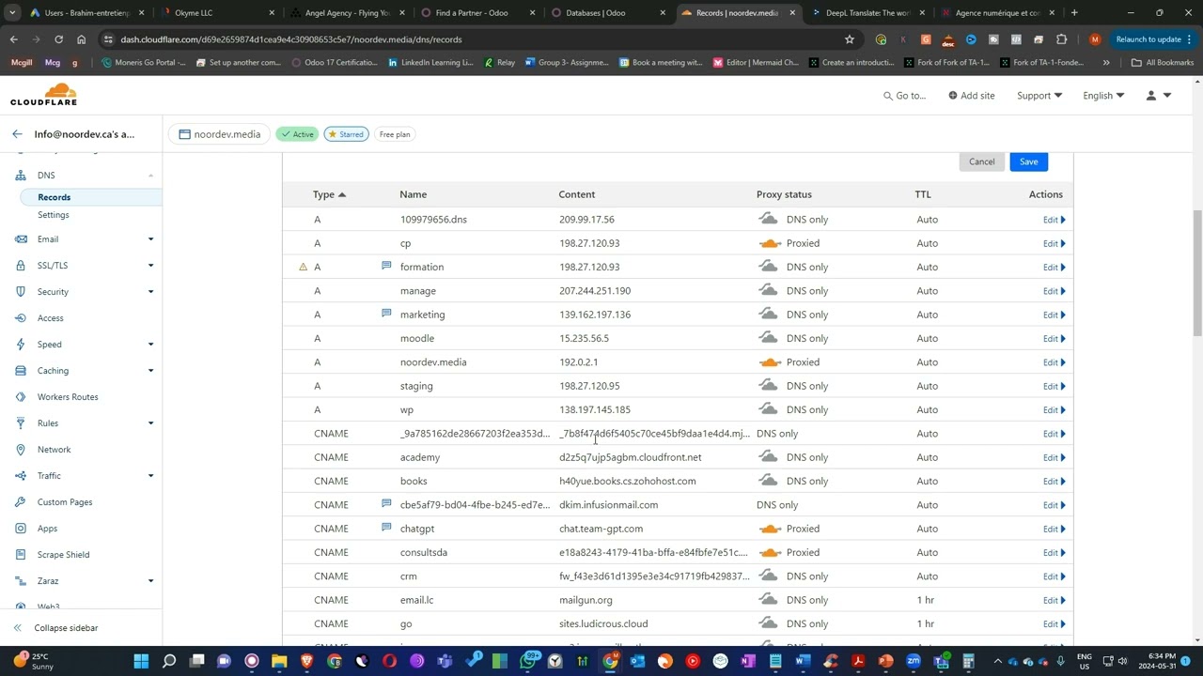The image size is (1203, 676).
Task: Expand the Rules sidebar arrow
Action: point(150,423)
